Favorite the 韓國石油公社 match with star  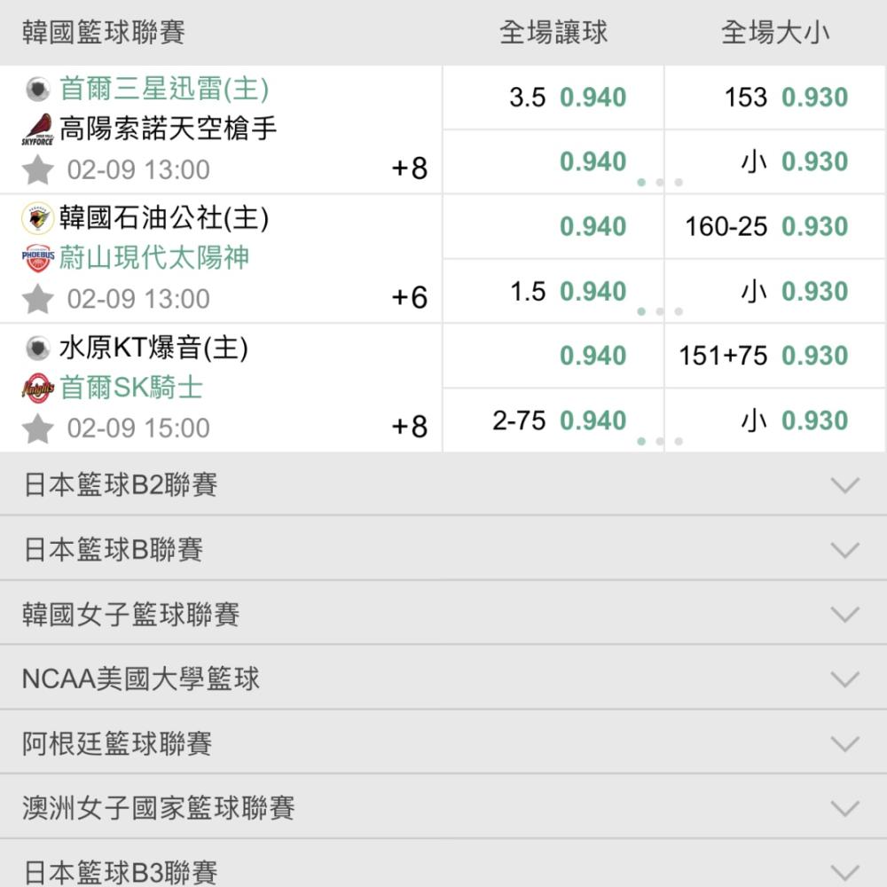click(38, 299)
